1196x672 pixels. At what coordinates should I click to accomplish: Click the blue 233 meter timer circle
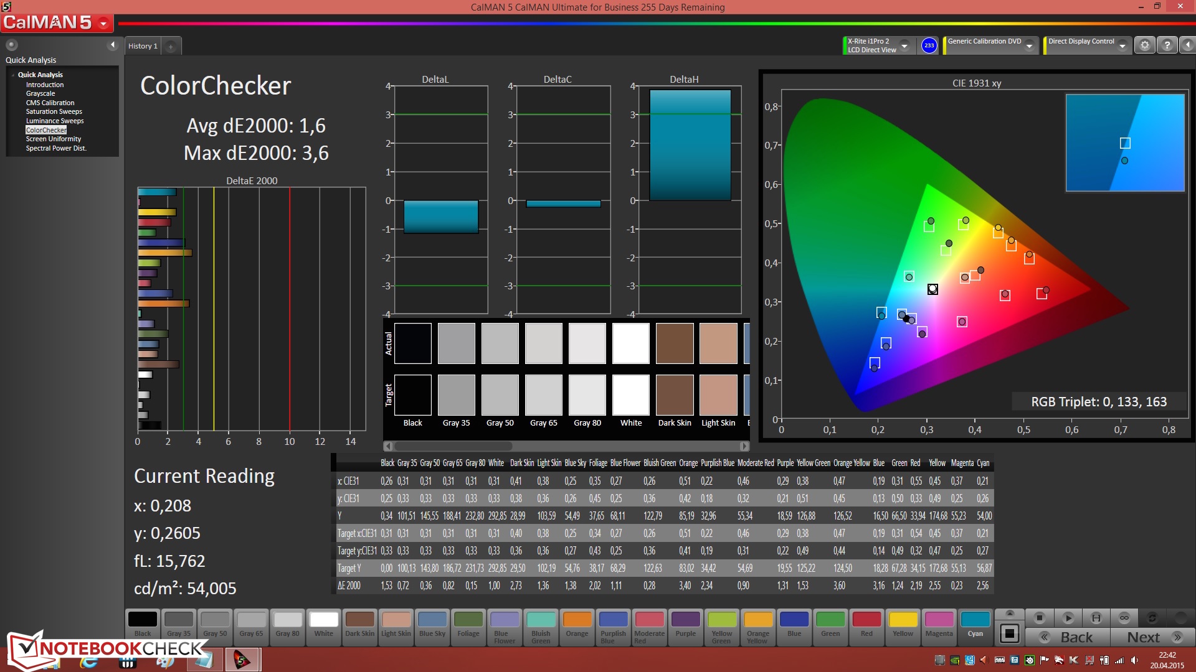(x=929, y=45)
